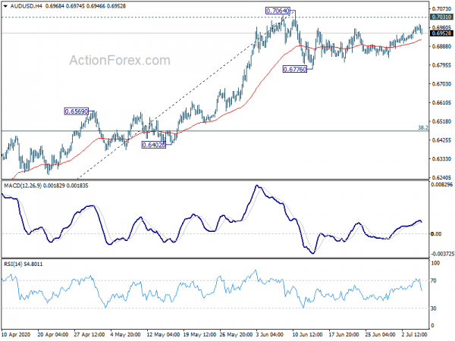Click the RSI 30 oversold level label
The height and width of the screenshot is (341, 455).
click(x=434, y=308)
